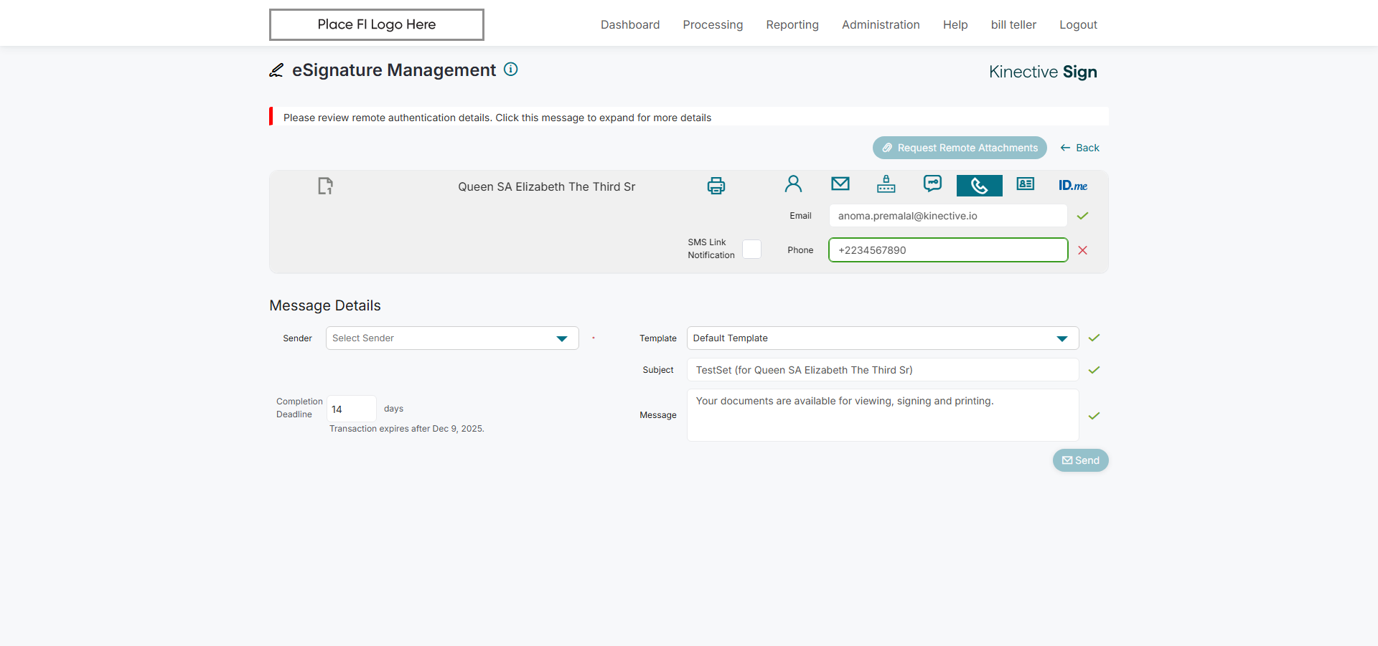Select the phone call authentication icon
1378x646 pixels.
point(979,186)
